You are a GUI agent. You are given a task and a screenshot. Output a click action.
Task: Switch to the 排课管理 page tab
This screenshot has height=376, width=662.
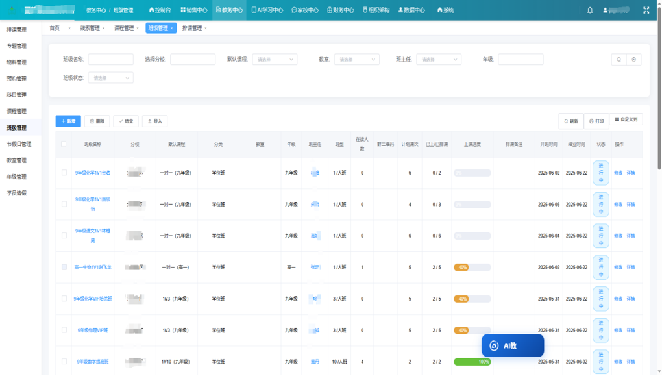tap(192, 29)
